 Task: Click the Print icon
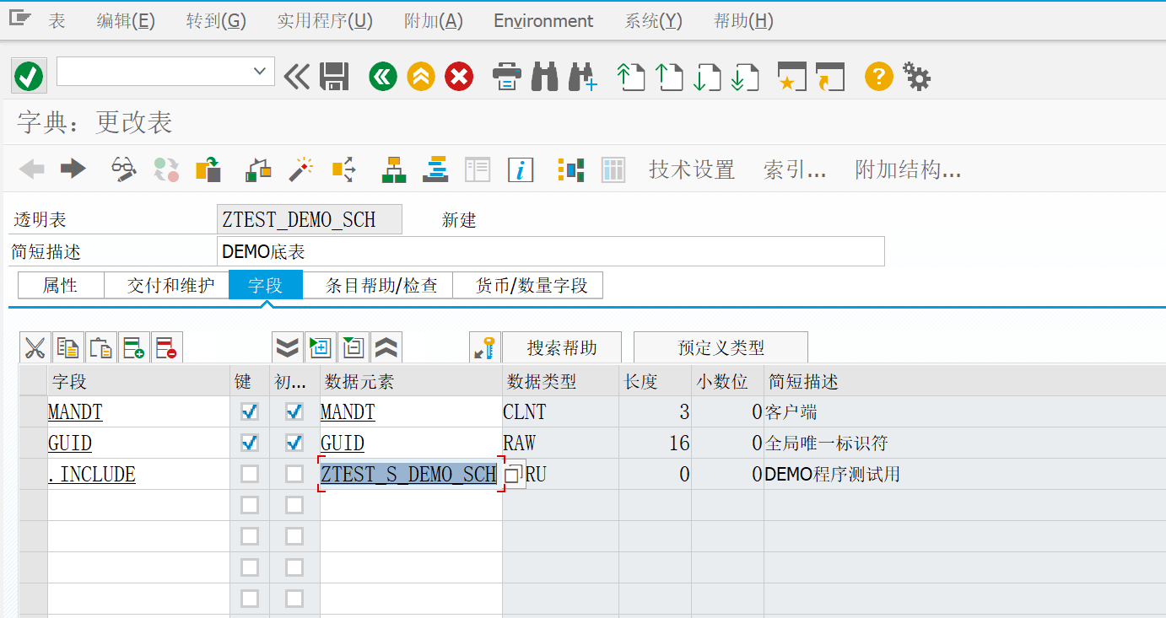506,78
